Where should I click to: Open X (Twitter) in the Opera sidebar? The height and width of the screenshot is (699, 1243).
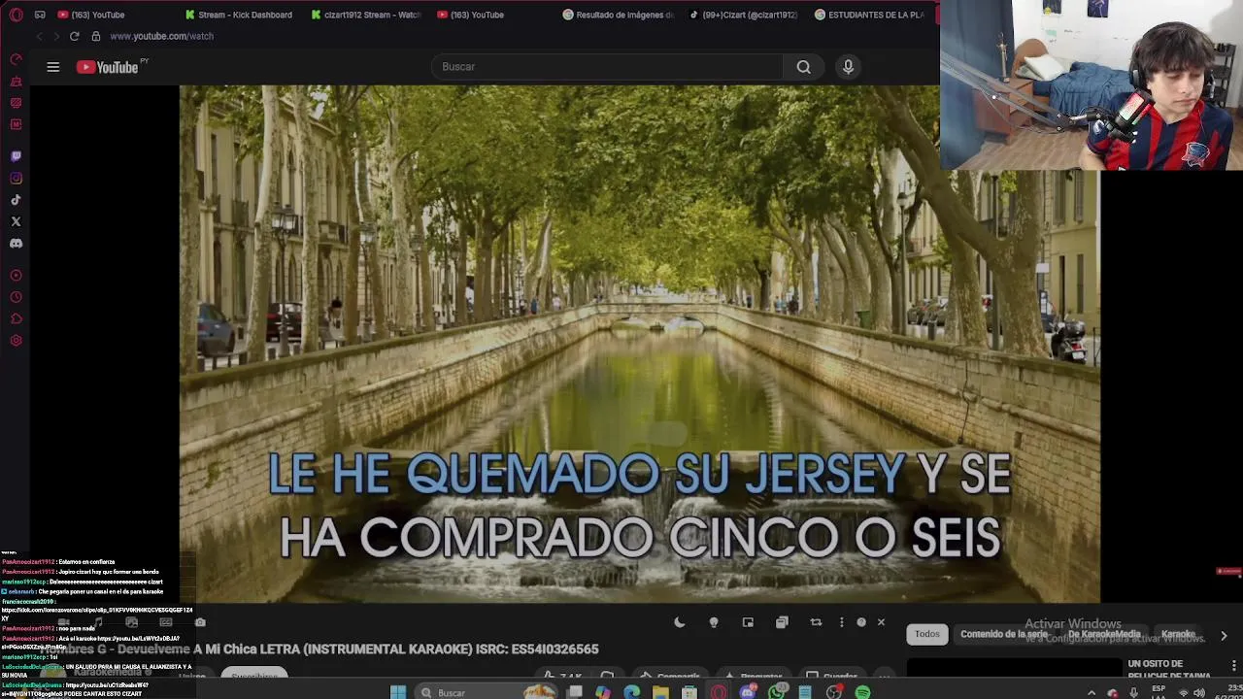[x=16, y=222]
